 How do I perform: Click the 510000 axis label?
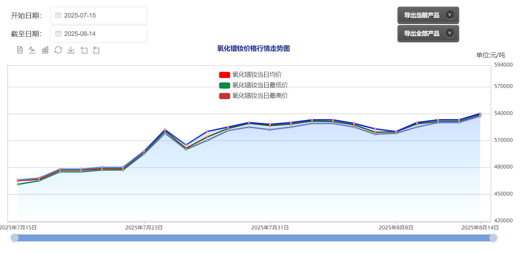coord(504,140)
